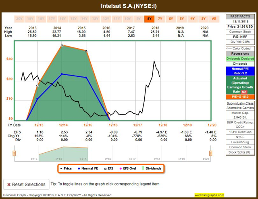Click the Div Yld: 0.0% entry
The image size is (258, 199).
click(x=240, y=42)
